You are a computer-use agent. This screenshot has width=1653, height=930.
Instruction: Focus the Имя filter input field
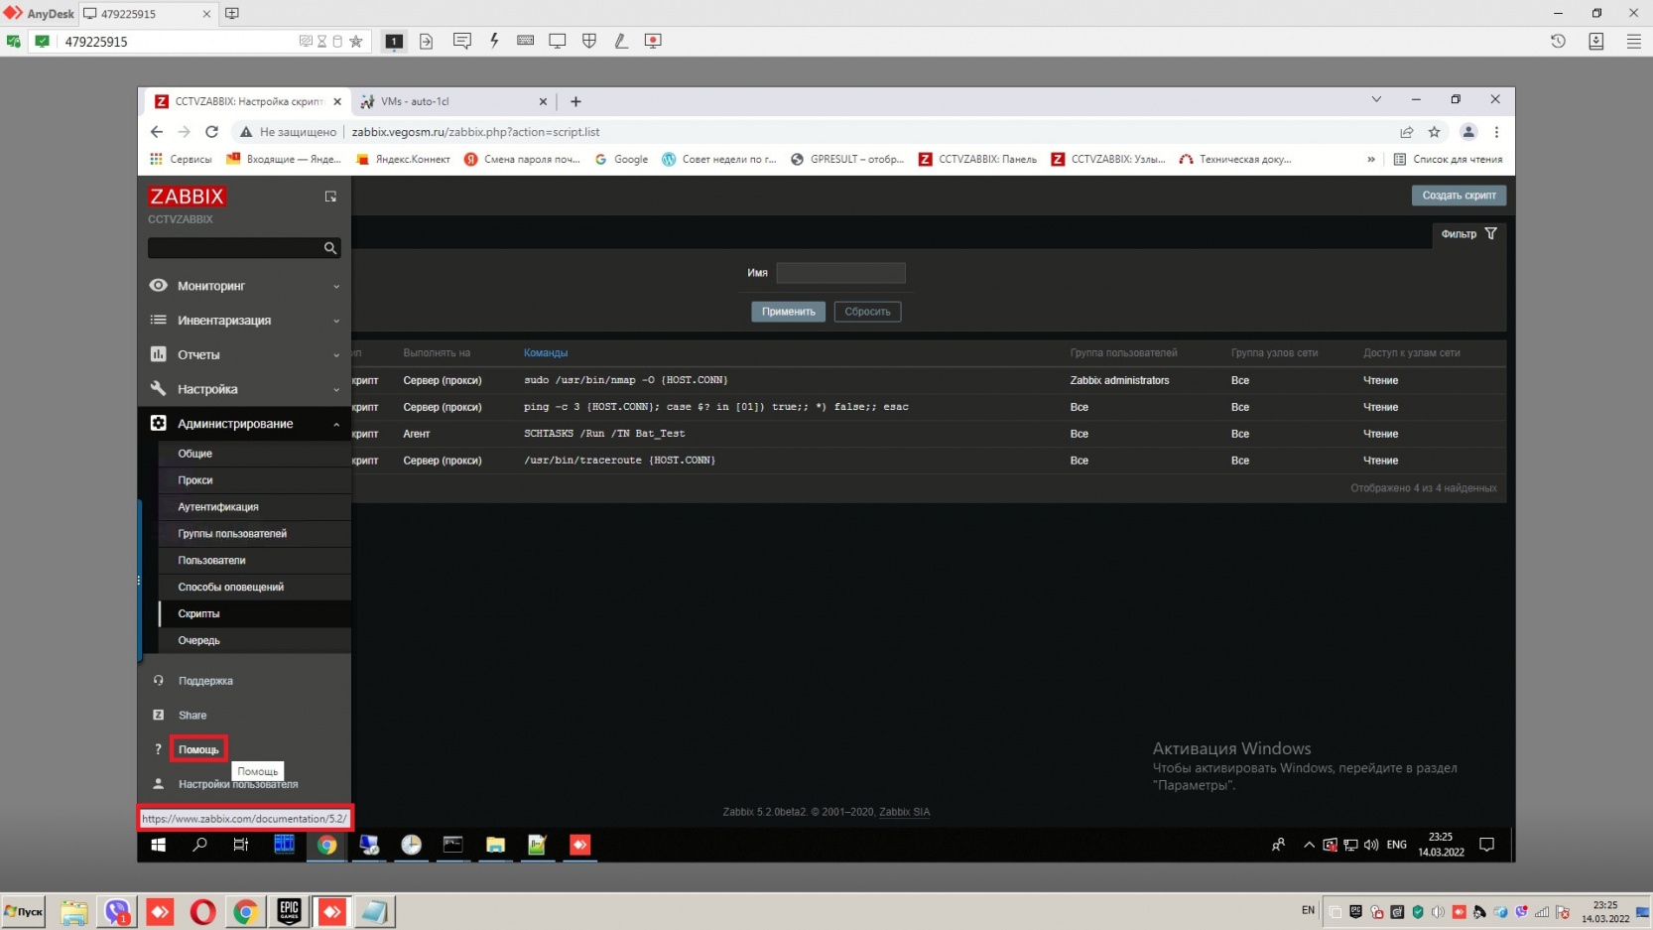840,273
